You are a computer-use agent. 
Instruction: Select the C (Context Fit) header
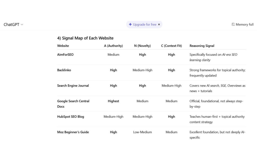coord(171,46)
